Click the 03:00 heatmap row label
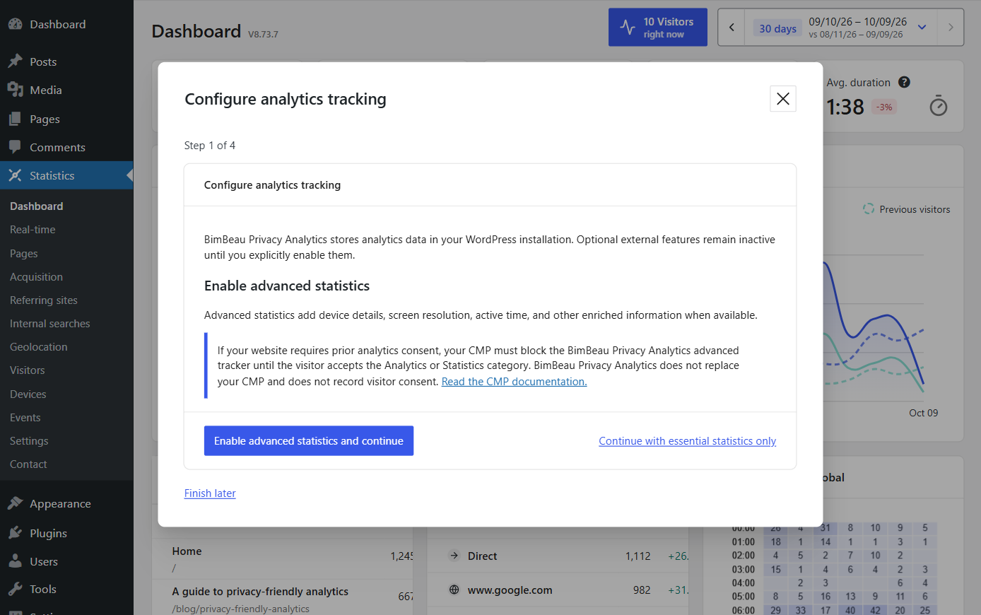This screenshot has width=981, height=615. click(x=744, y=569)
